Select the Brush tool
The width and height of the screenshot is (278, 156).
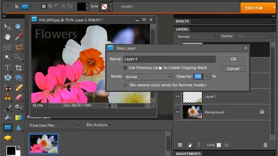click(8, 108)
